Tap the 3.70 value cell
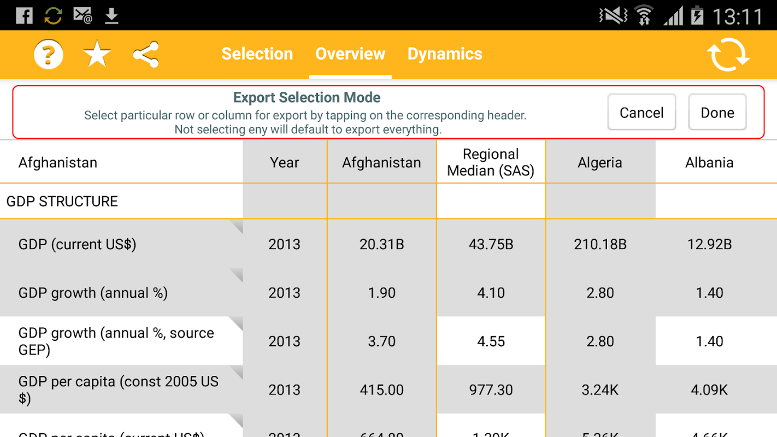This screenshot has height=437, width=777. click(382, 341)
